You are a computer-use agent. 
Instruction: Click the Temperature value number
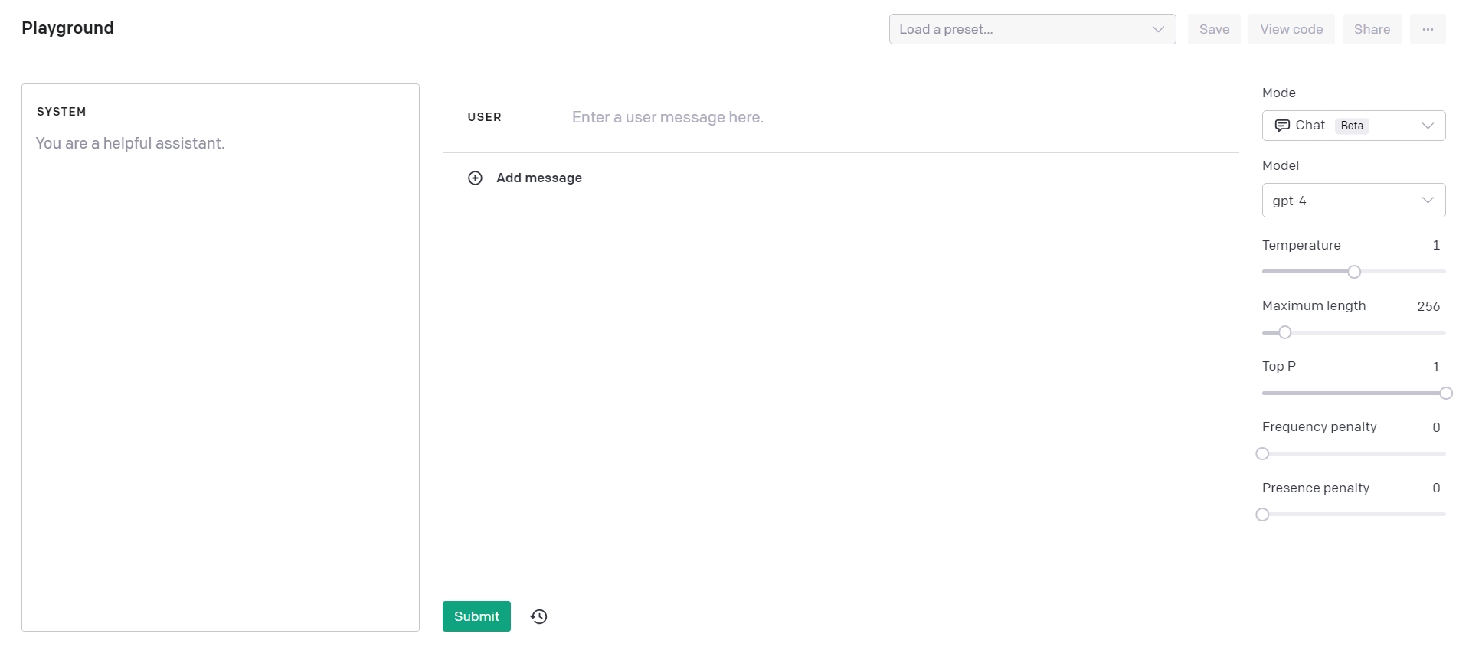[x=1436, y=245]
